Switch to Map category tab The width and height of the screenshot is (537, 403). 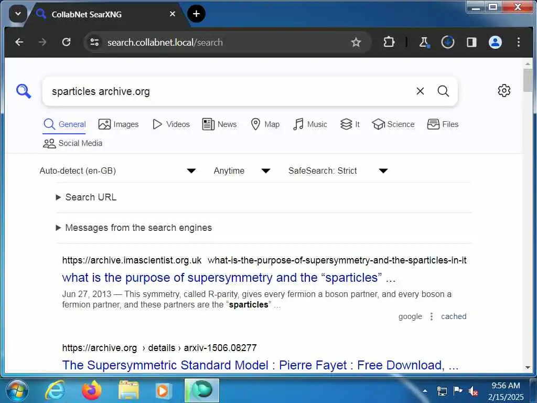[x=265, y=124]
